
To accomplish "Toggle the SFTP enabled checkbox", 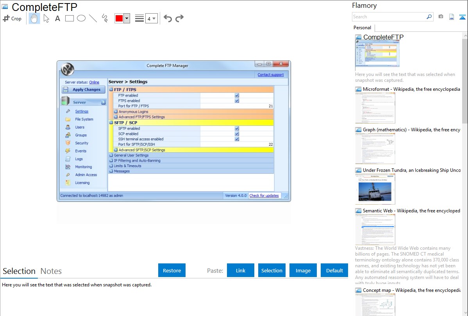I will point(237,128).
